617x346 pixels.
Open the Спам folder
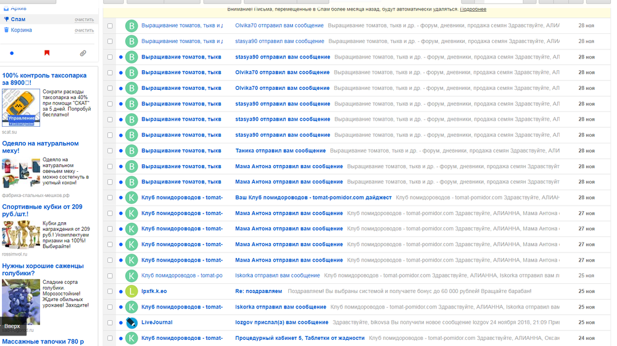[18, 19]
